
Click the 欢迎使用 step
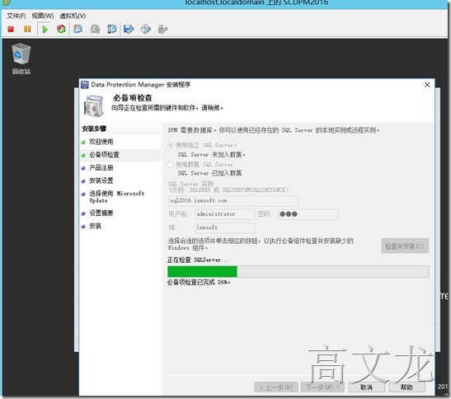tap(101, 142)
